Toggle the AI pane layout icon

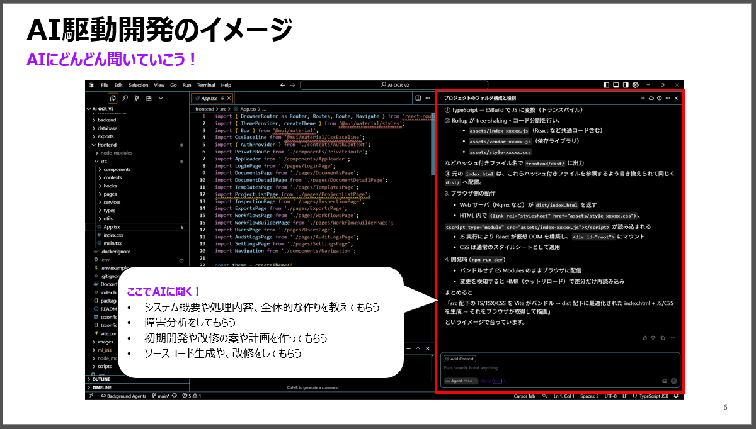tap(626, 85)
